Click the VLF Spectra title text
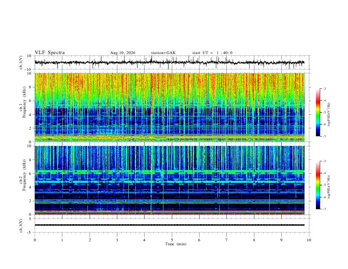The height and width of the screenshot is (269, 348). pos(50,53)
